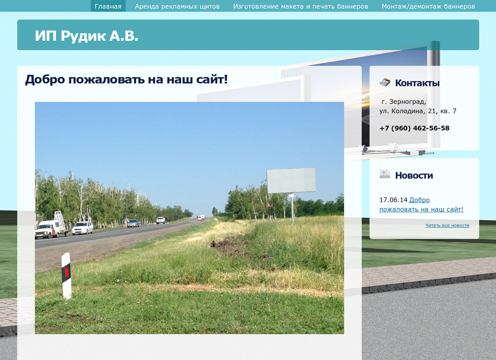
Task: Go to Аренда рекламных щитов page
Action: 177,6
